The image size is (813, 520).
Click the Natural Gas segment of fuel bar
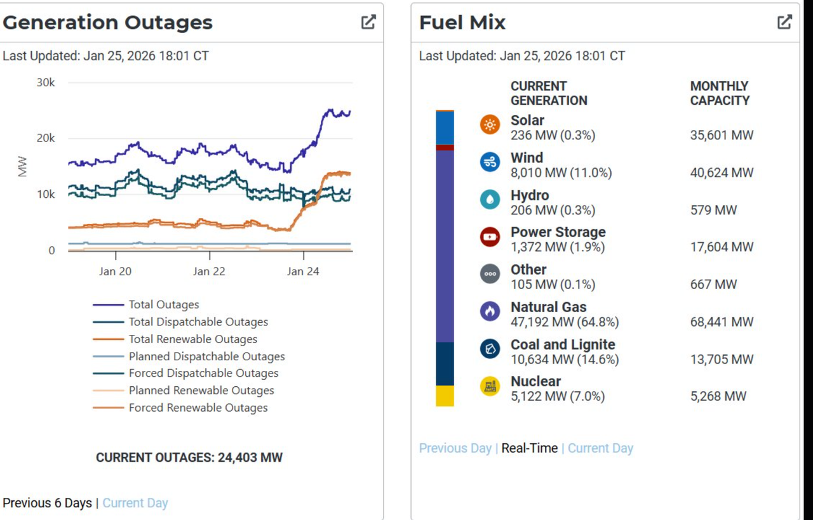coord(445,247)
